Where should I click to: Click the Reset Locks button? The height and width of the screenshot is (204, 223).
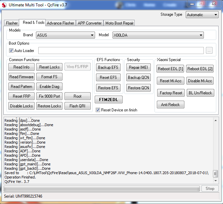[49, 67]
